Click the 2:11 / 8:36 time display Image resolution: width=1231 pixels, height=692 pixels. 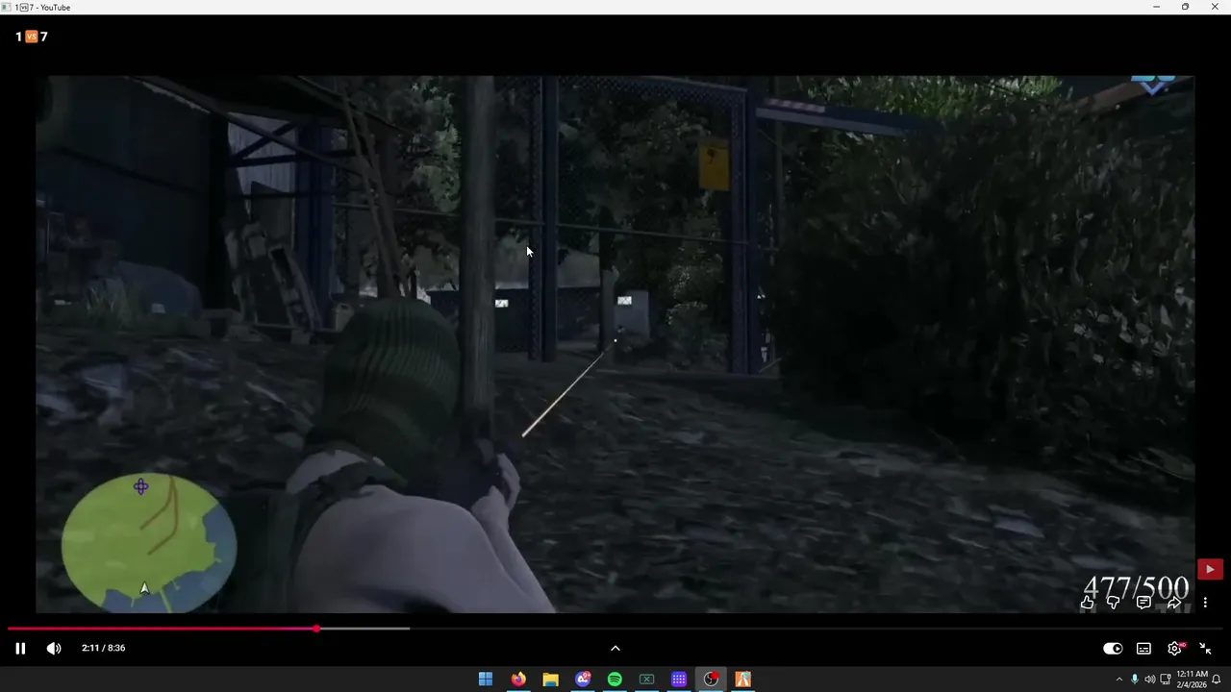tap(104, 648)
